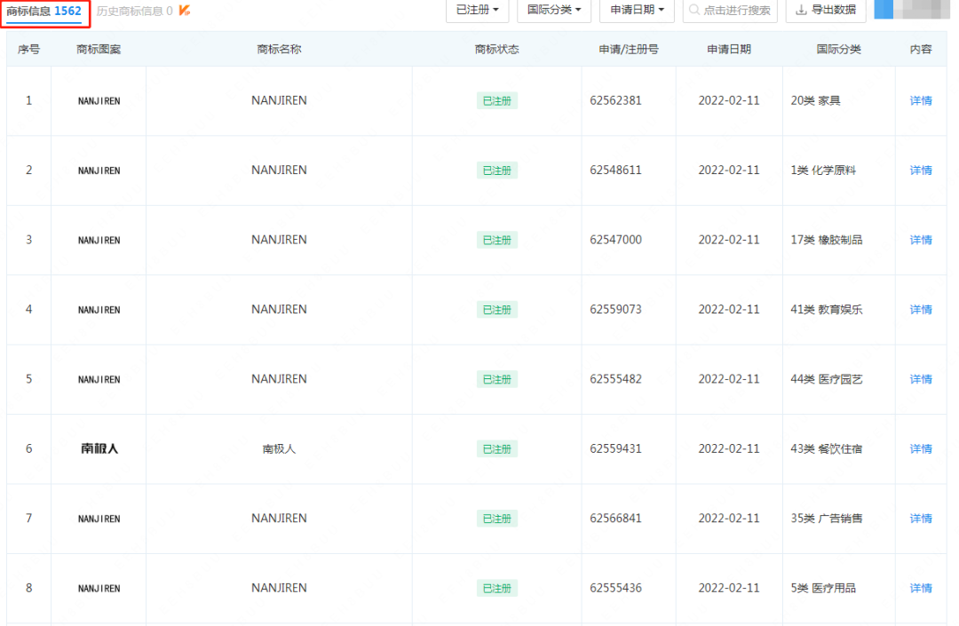Viewport: 959px width, 626px height.
Task: Click the NANJIREN logo image in row 8
Action: coord(99,589)
